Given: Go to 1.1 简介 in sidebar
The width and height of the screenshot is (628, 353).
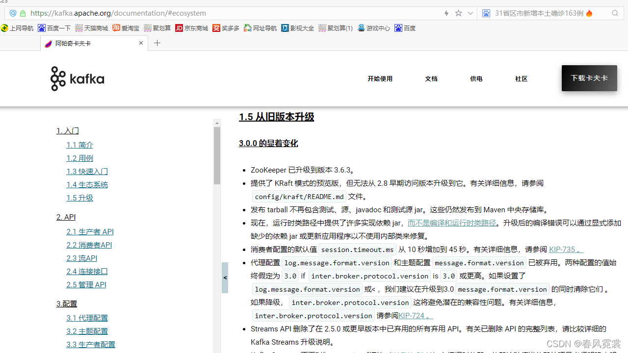Looking at the screenshot, I should 80,145.
